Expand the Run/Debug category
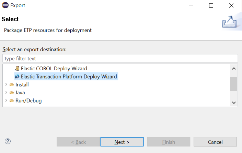Image resolution: width=242 pixels, height=153 pixels. [x=6, y=101]
